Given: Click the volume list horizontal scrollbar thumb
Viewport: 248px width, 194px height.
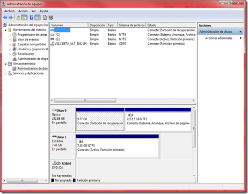Looking at the screenshot, I should point(85,100).
